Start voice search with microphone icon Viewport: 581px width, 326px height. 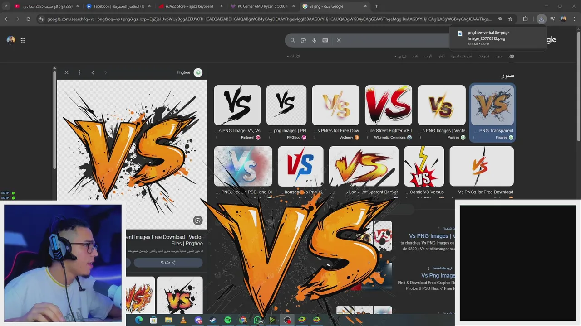(x=314, y=40)
